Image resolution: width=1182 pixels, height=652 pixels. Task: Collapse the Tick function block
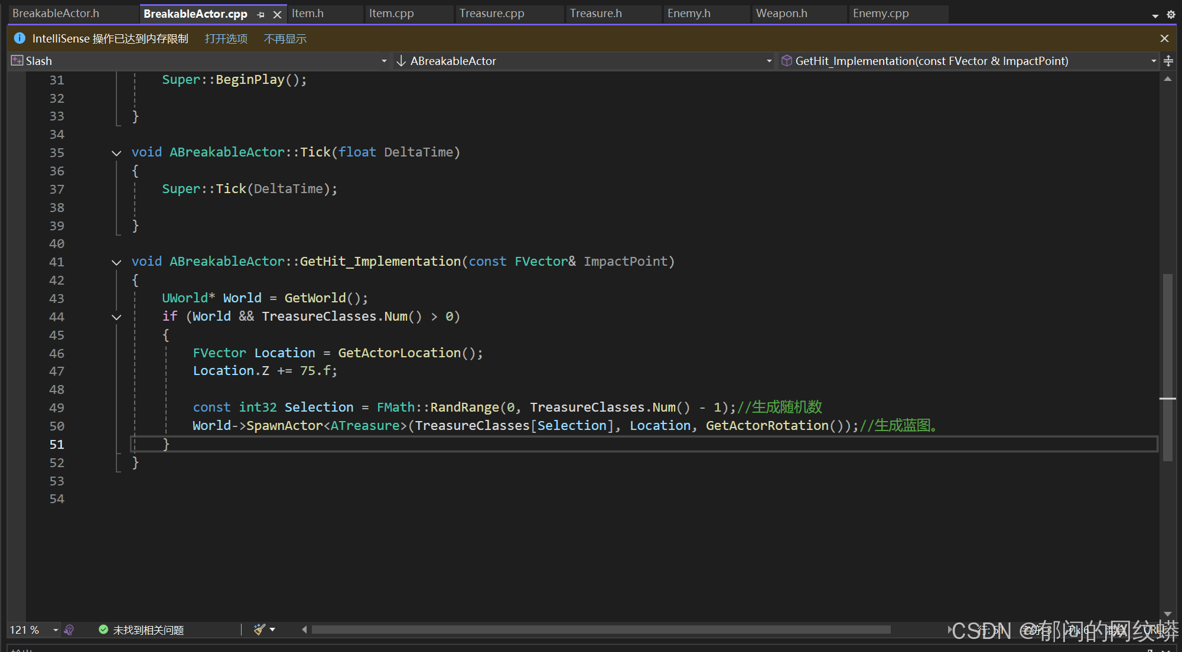[x=116, y=153]
